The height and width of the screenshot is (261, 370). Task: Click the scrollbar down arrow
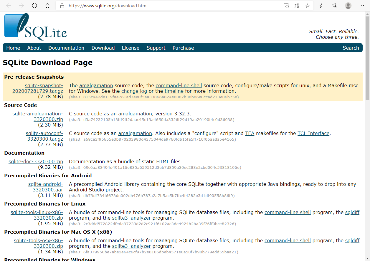coord(367,258)
